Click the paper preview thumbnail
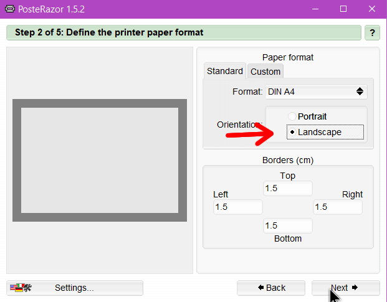Image resolution: width=387 pixels, height=302 pixels. [x=100, y=160]
